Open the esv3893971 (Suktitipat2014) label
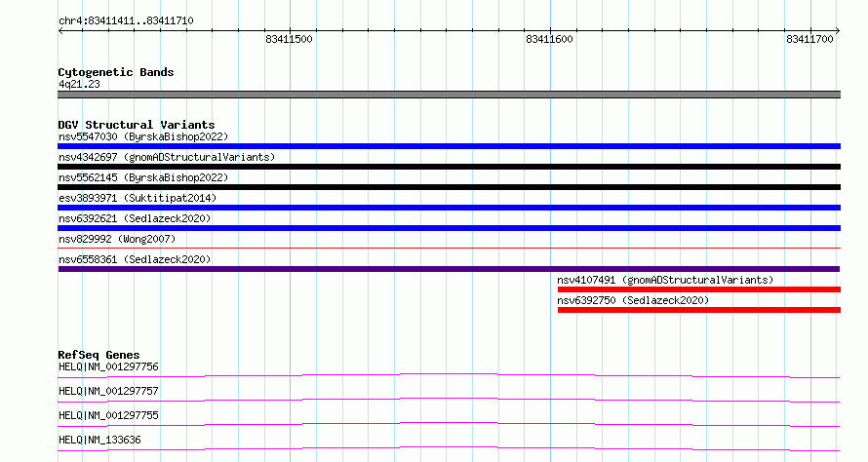Screen dimensions: 868x462 [138, 198]
